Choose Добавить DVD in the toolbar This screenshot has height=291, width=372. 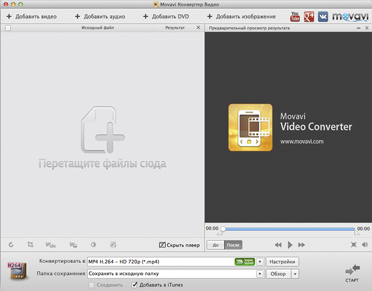click(166, 16)
